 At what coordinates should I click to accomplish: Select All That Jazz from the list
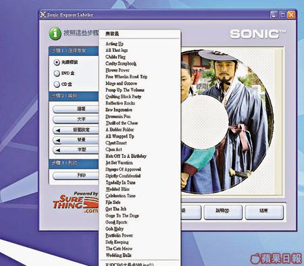coord(140,50)
